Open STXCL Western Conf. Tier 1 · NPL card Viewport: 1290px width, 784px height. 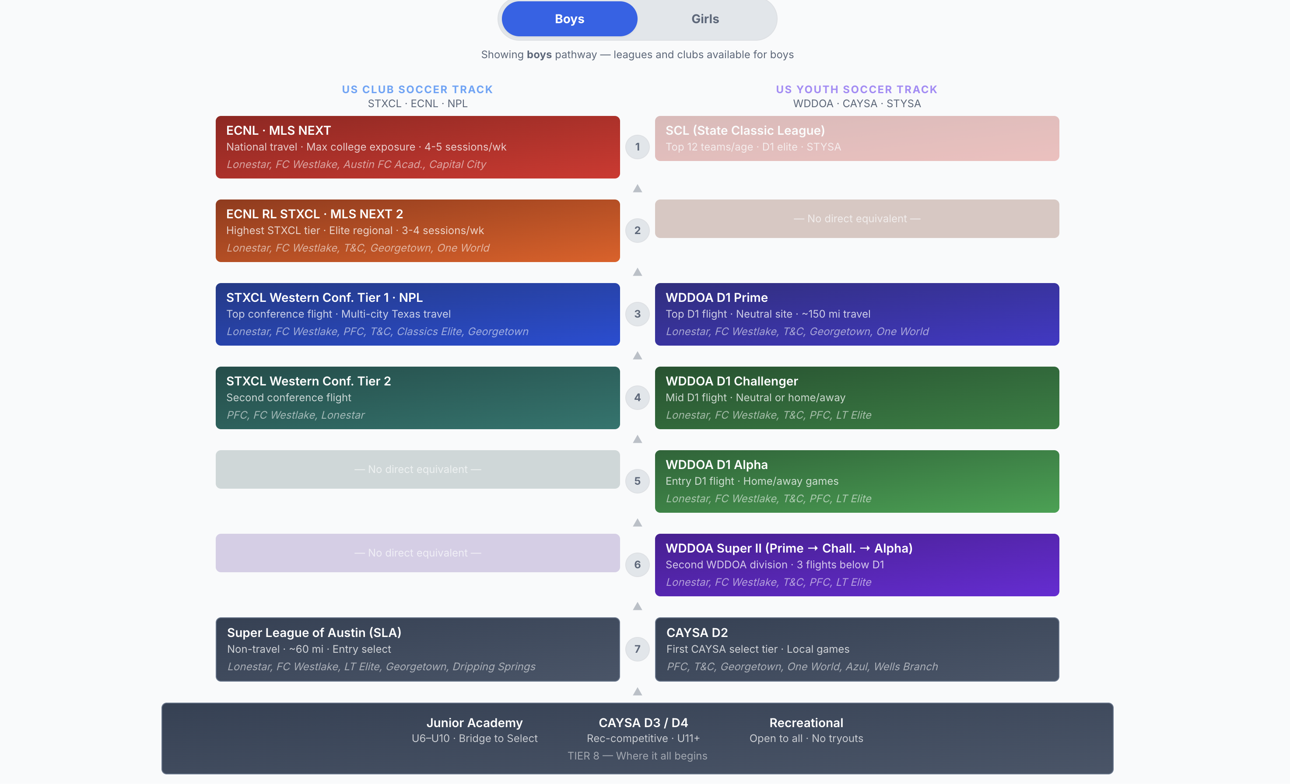click(x=417, y=314)
